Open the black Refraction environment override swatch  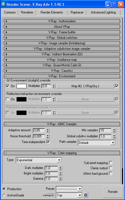(x=22, y=113)
